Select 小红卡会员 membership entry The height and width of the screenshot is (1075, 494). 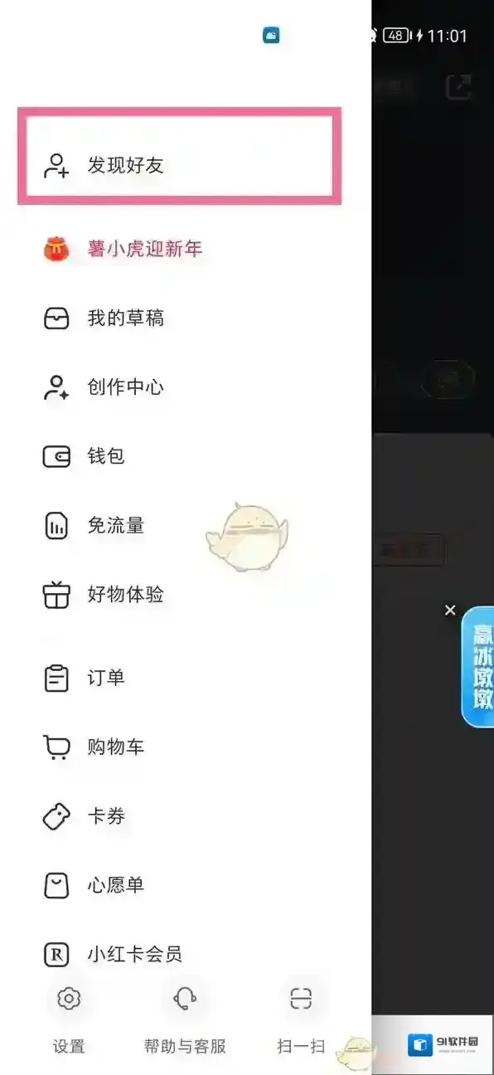point(113,955)
